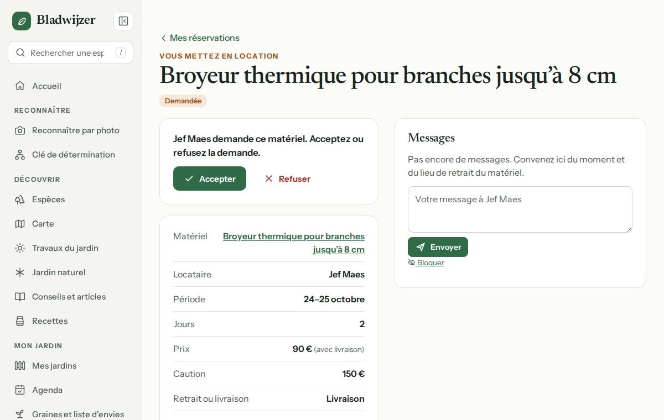The height and width of the screenshot is (420, 664).
Task: Click the slash shortcut badge in the search box
Action: tap(121, 53)
